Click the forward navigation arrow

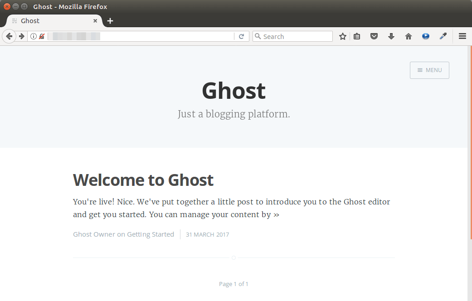(x=21, y=36)
